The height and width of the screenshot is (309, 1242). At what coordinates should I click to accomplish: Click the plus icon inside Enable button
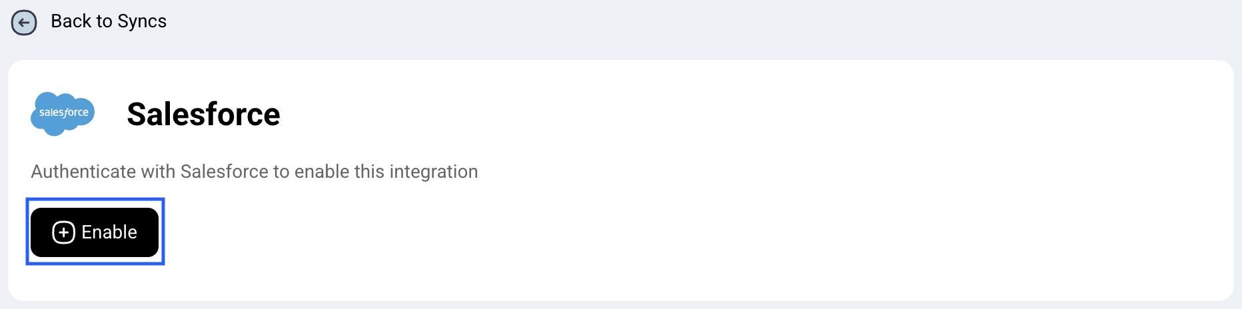[x=64, y=232]
